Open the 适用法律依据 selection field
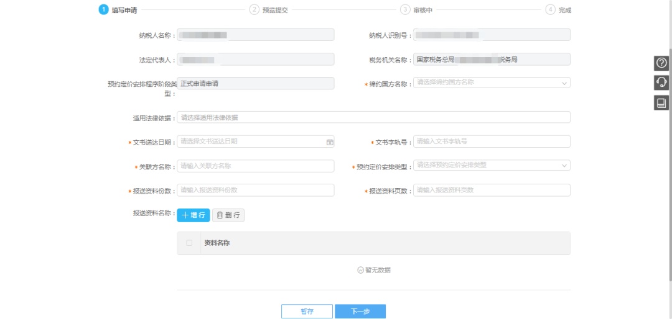 tap(373, 117)
